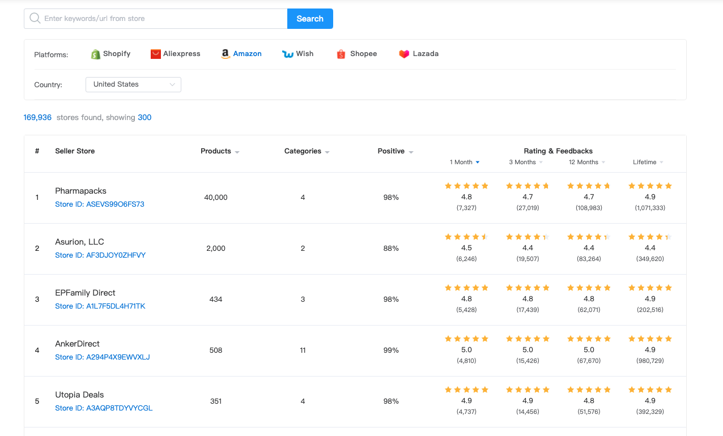Click Asurion, LLC 1 Month star rating

click(466, 237)
